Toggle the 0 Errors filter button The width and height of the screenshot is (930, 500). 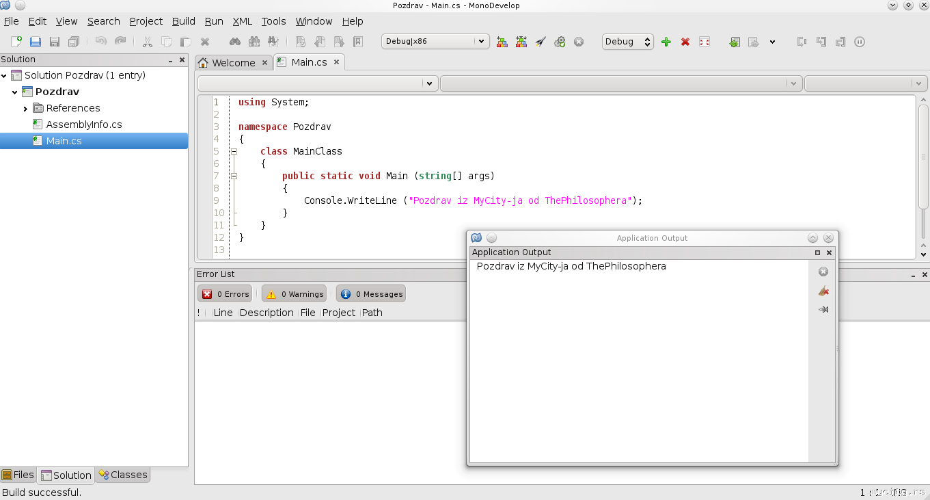click(225, 294)
